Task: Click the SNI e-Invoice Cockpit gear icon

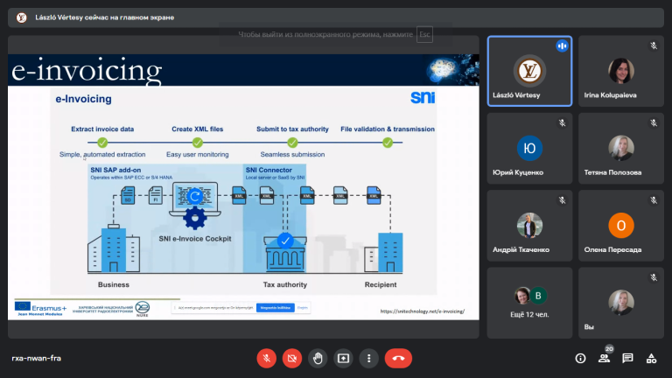Action: (x=195, y=218)
